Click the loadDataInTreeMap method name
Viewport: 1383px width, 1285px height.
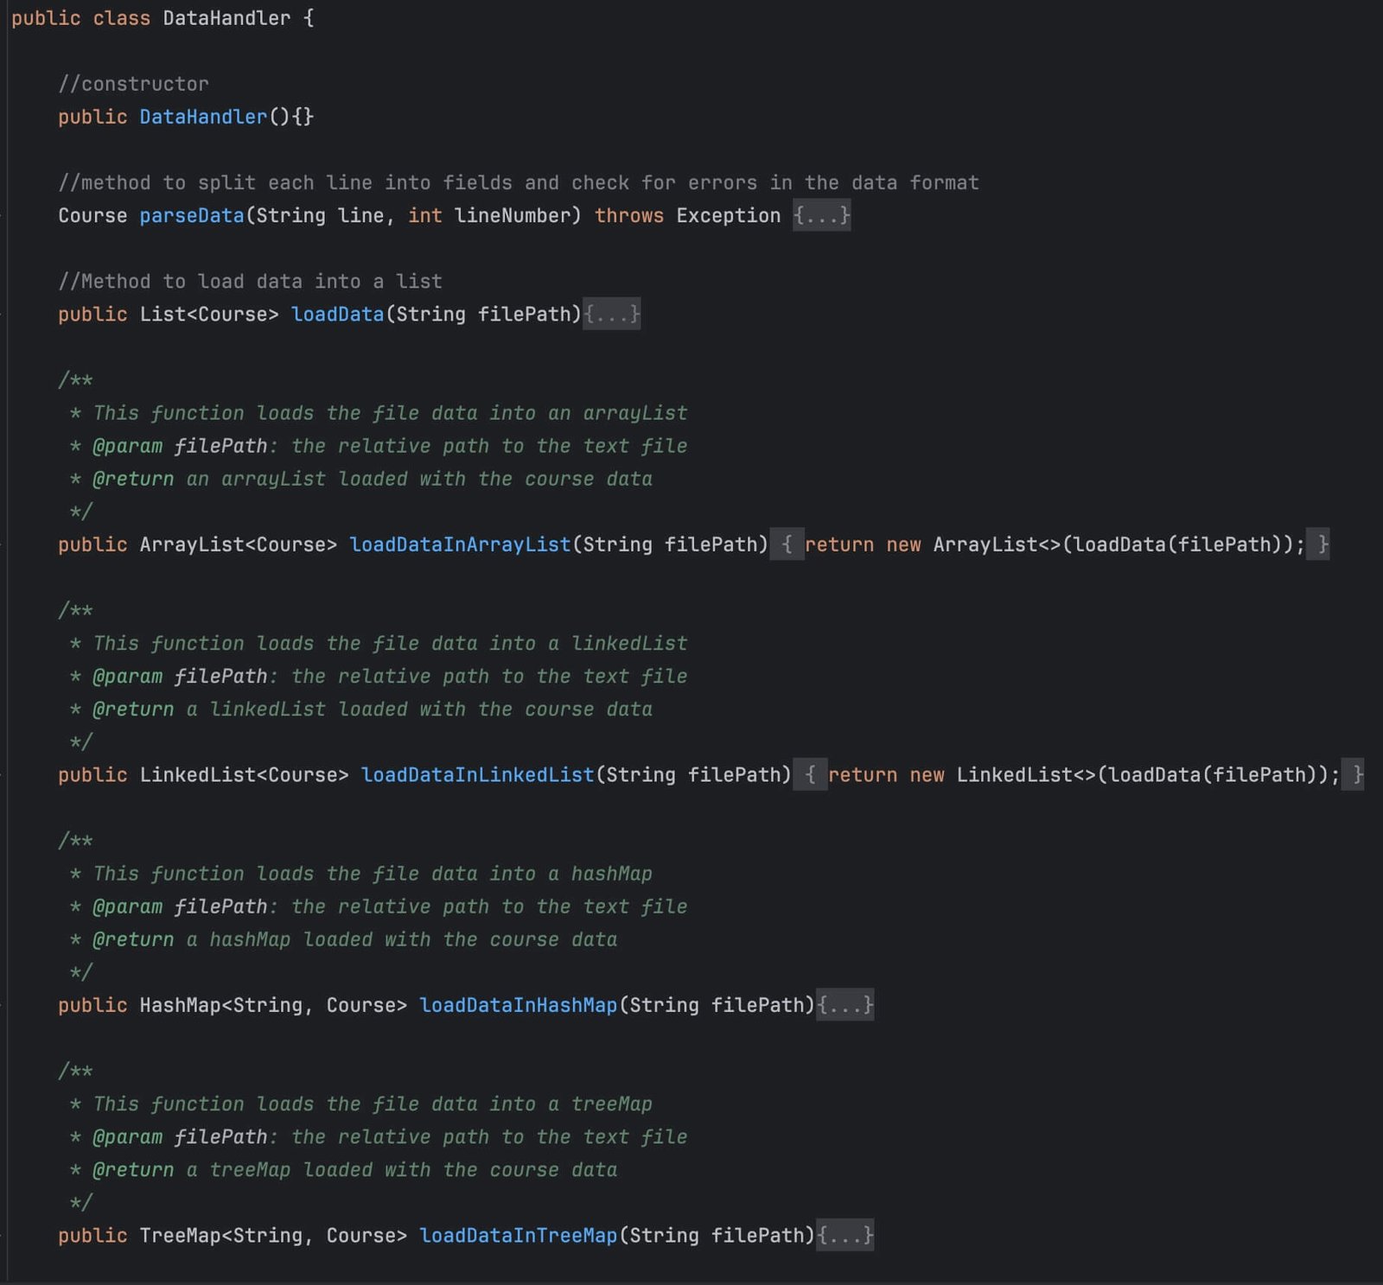point(518,1236)
